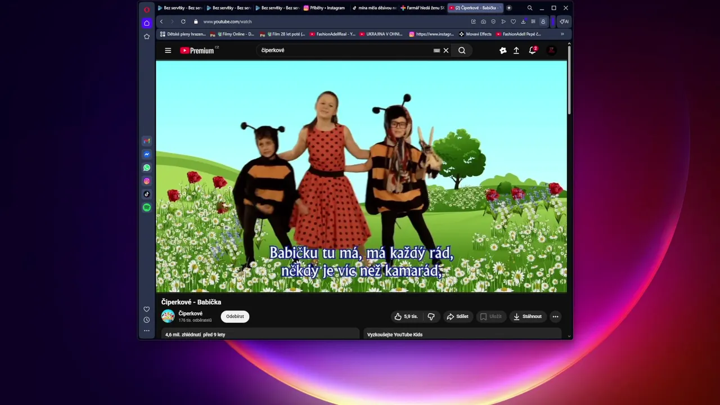Open sidebar three-dot settings menu
The height and width of the screenshot is (405, 720).
coord(147,331)
